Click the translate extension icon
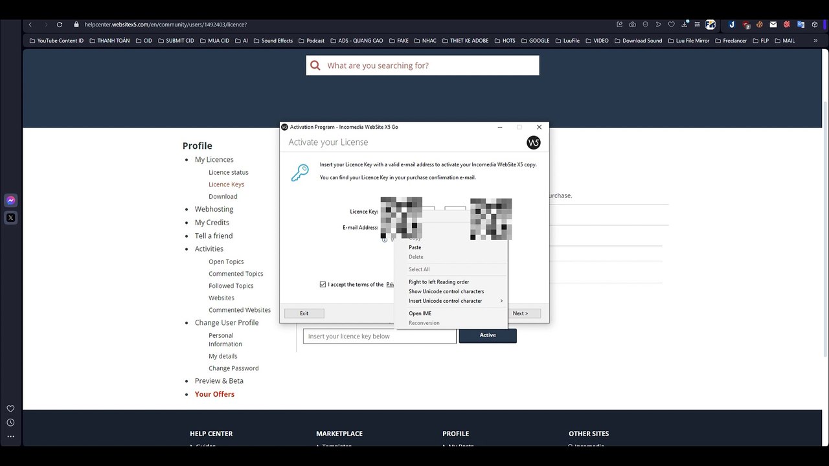829x466 pixels. click(801, 25)
